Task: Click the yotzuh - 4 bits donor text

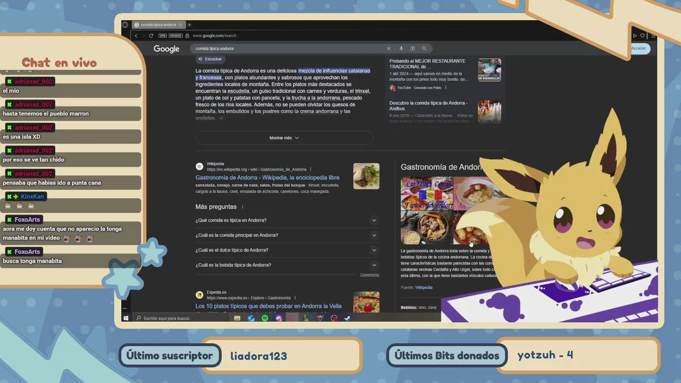Action: (x=545, y=355)
